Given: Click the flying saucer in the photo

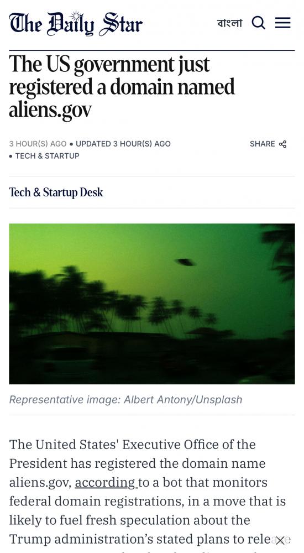Looking at the screenshot, I should pyautogui.click(x=185, y=262).
